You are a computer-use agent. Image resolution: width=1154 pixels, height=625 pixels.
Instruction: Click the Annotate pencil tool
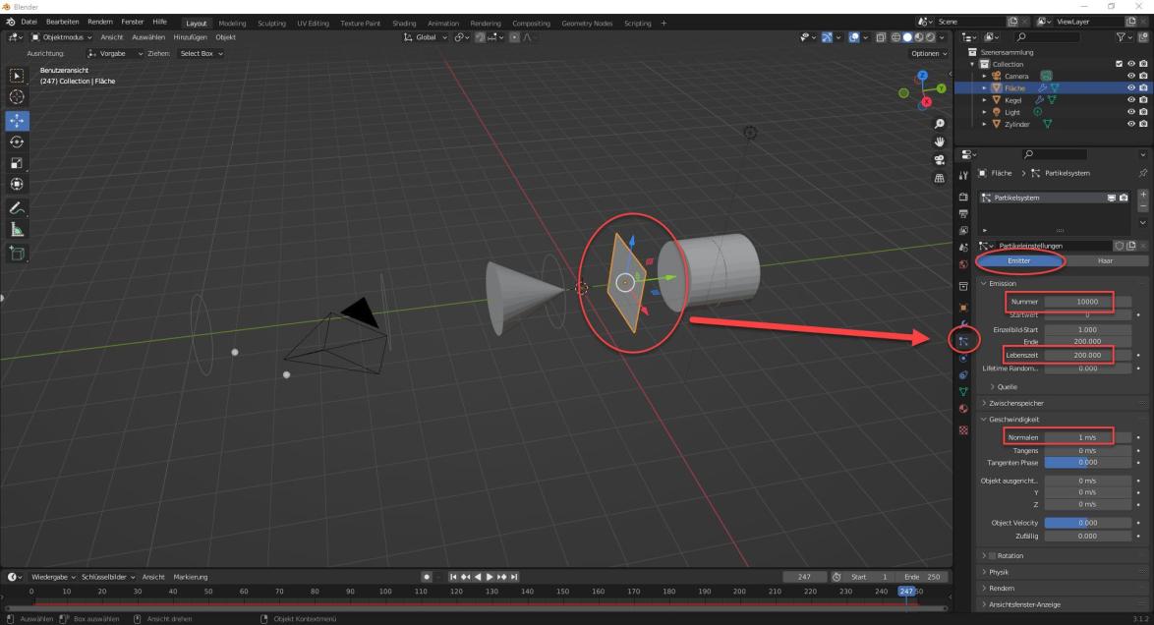17,208
